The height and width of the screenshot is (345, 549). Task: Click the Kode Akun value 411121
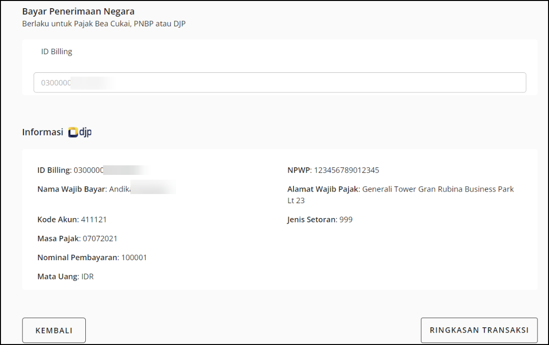[x=93, y=219]
